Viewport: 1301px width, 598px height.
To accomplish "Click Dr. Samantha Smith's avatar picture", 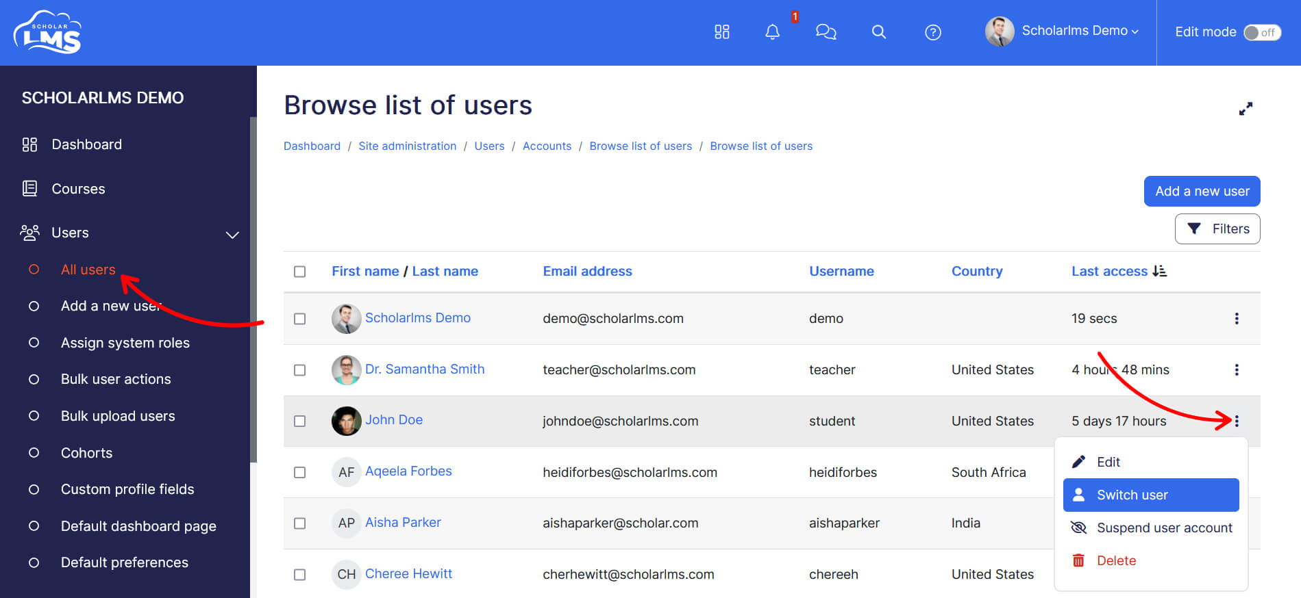I will 347,369.
